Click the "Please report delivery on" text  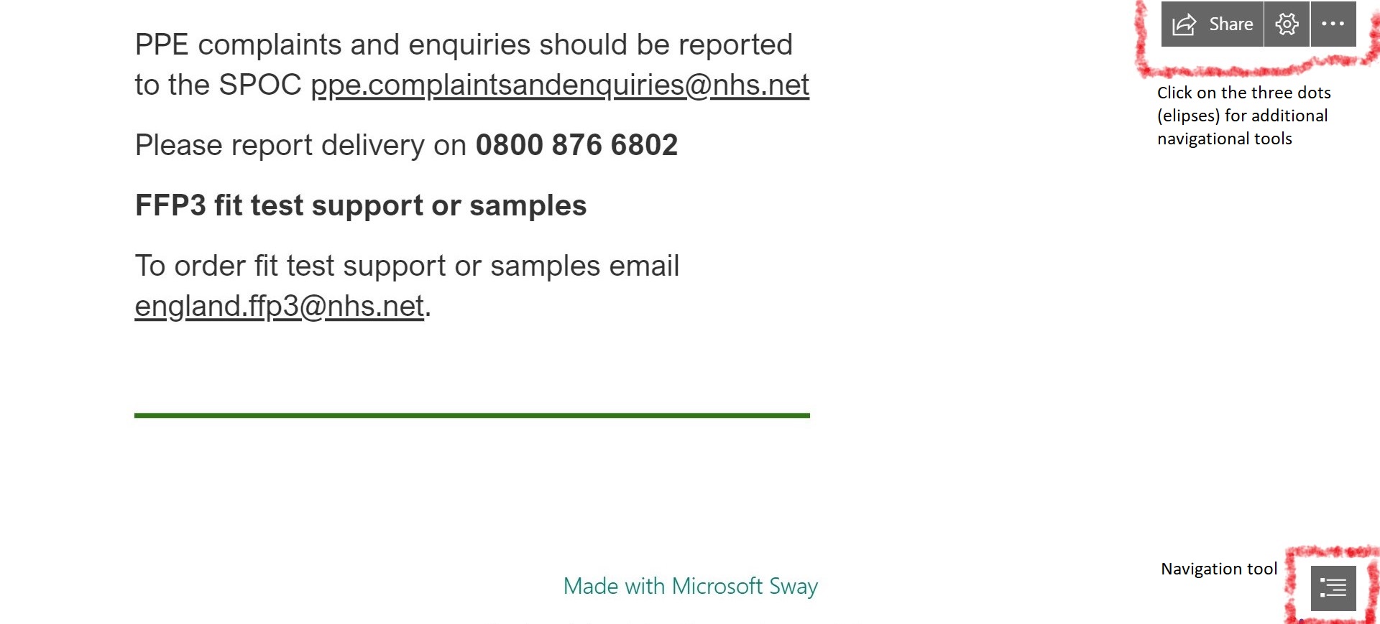300,145
